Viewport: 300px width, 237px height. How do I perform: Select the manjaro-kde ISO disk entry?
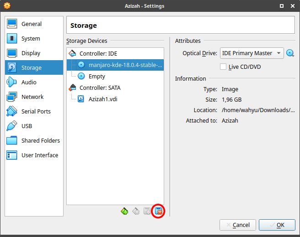pyautogui.click(x=125, y=66)
